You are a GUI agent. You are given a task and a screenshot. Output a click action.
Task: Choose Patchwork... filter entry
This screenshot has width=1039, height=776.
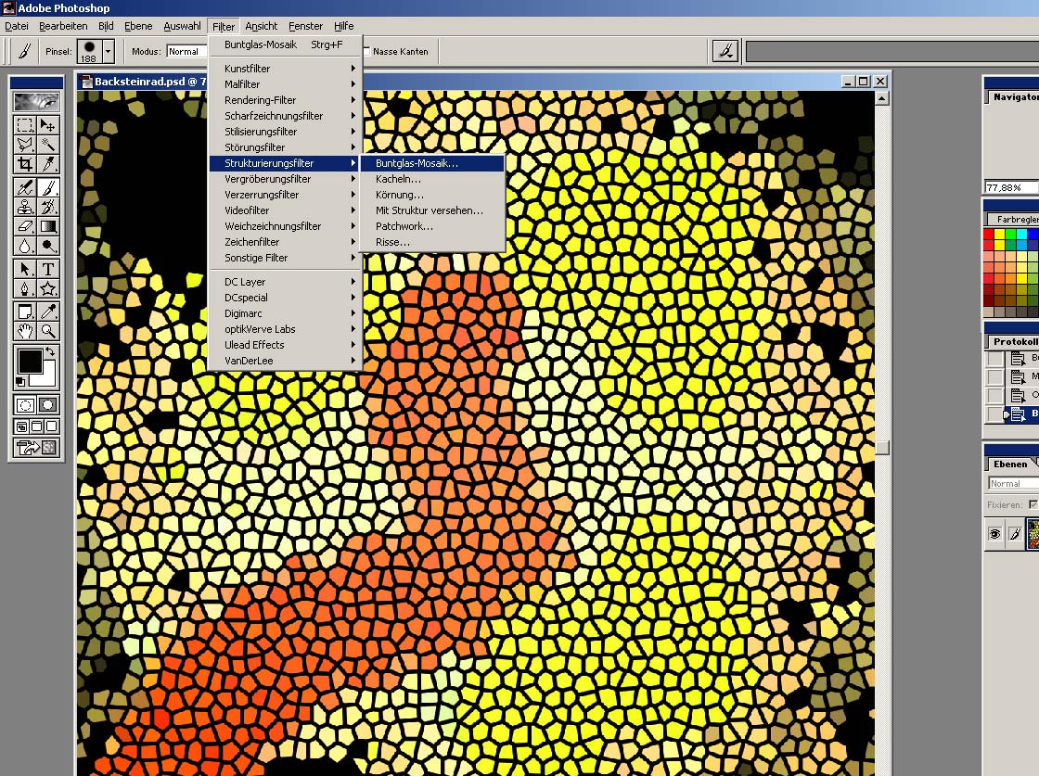(x=432, y=226)
